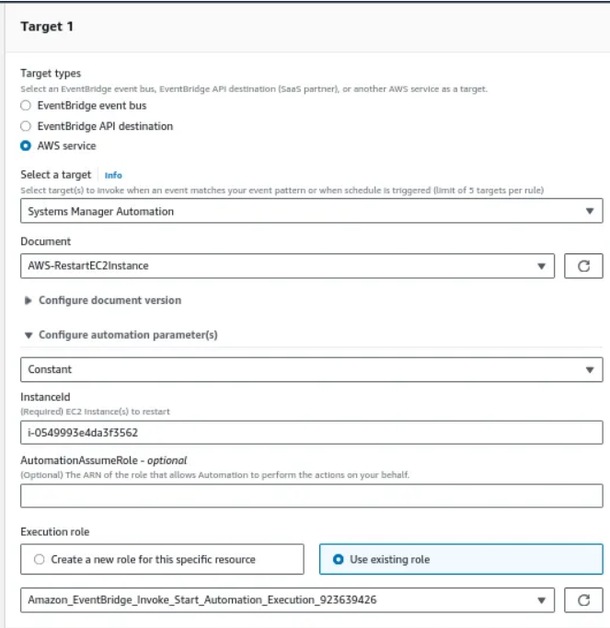610x628 pixels.
Task: Click the dropdown arrow of the Constant selector
Action: [x=589, y=369]
